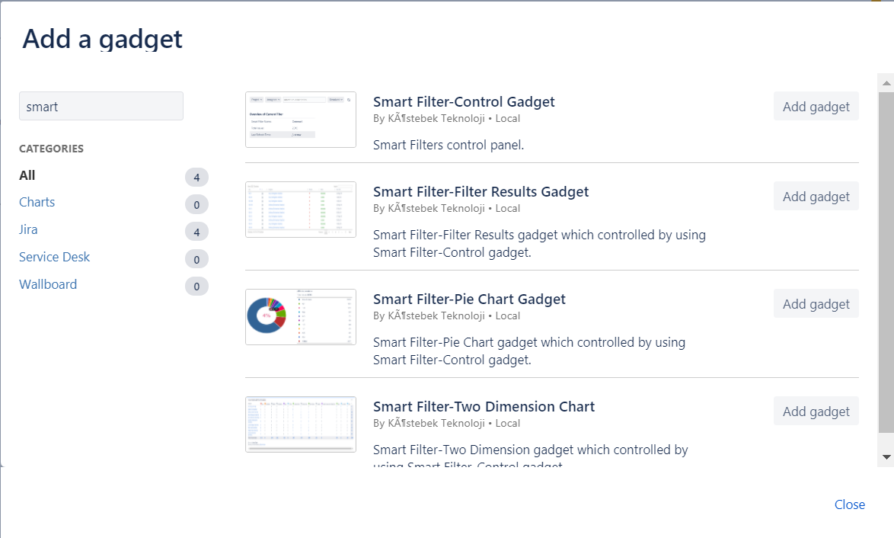Click the search field containing 'smart'
This screenshot has height=538, width=894.
tap(101, 106)
